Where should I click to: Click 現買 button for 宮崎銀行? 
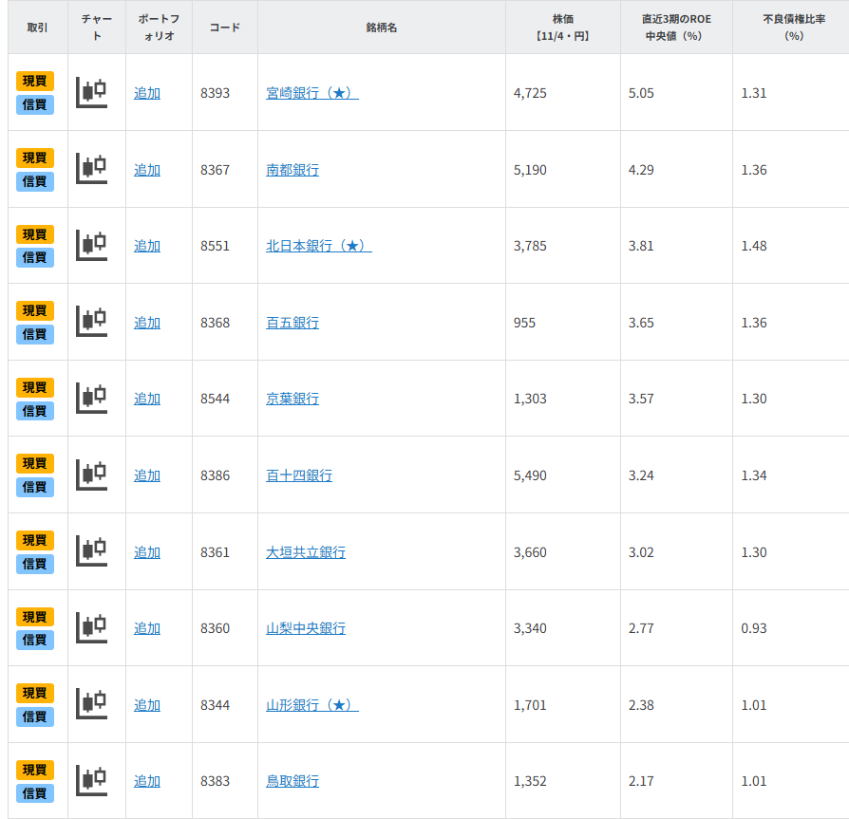tap(35, 81)
